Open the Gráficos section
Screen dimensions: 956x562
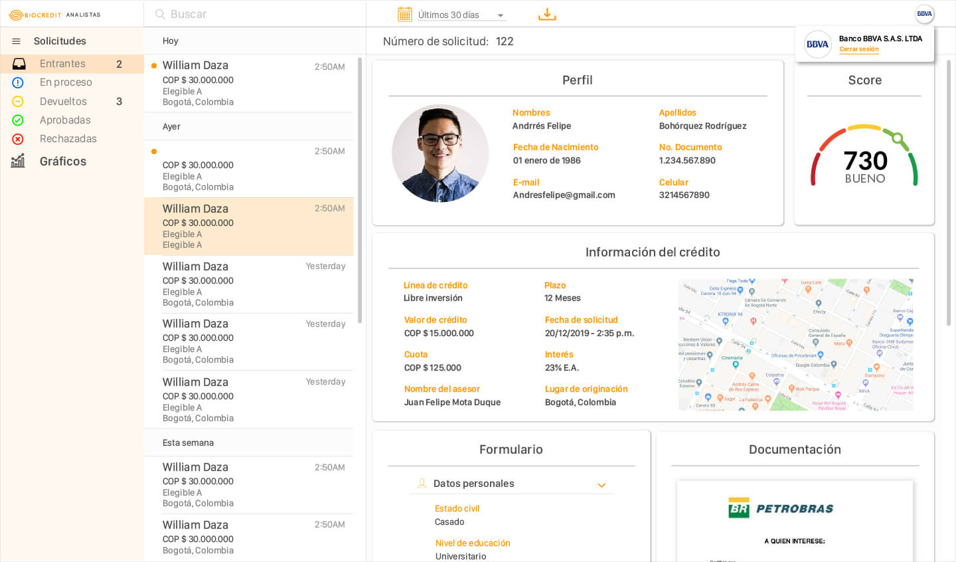pos(63,161)
